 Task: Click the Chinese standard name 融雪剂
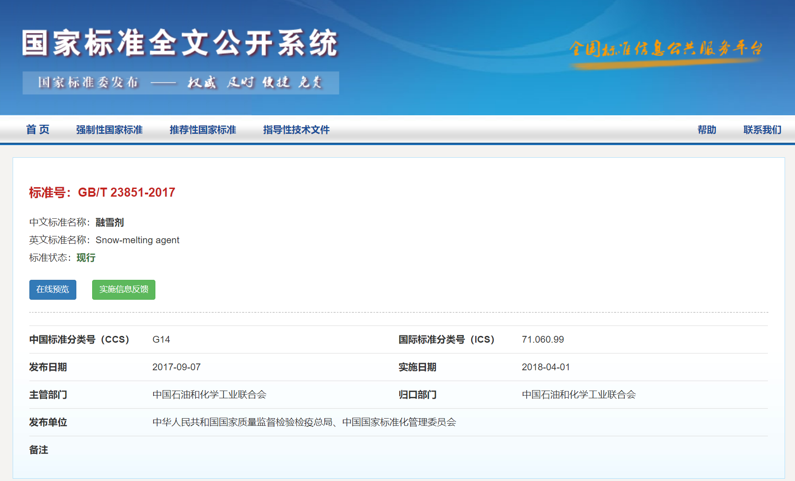point(109,222)
